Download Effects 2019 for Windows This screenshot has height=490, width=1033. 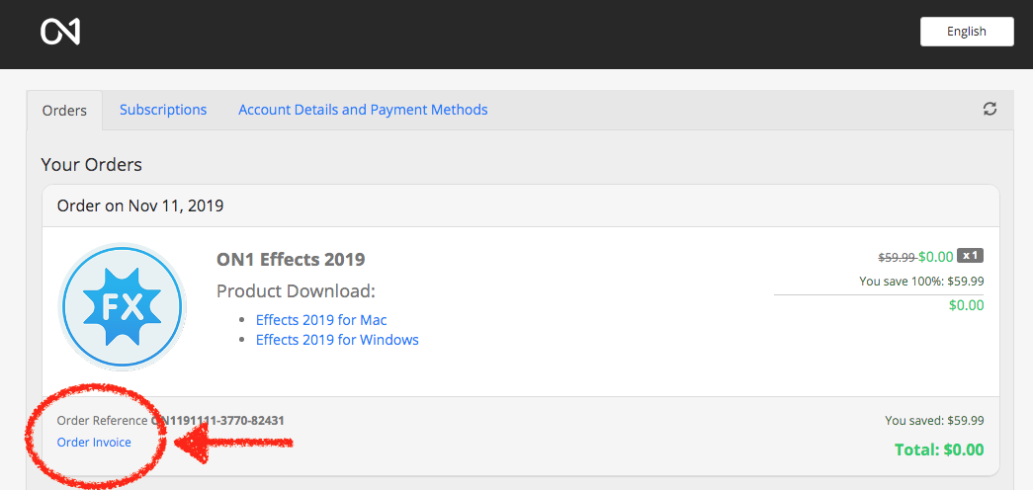tap(337, 340)
